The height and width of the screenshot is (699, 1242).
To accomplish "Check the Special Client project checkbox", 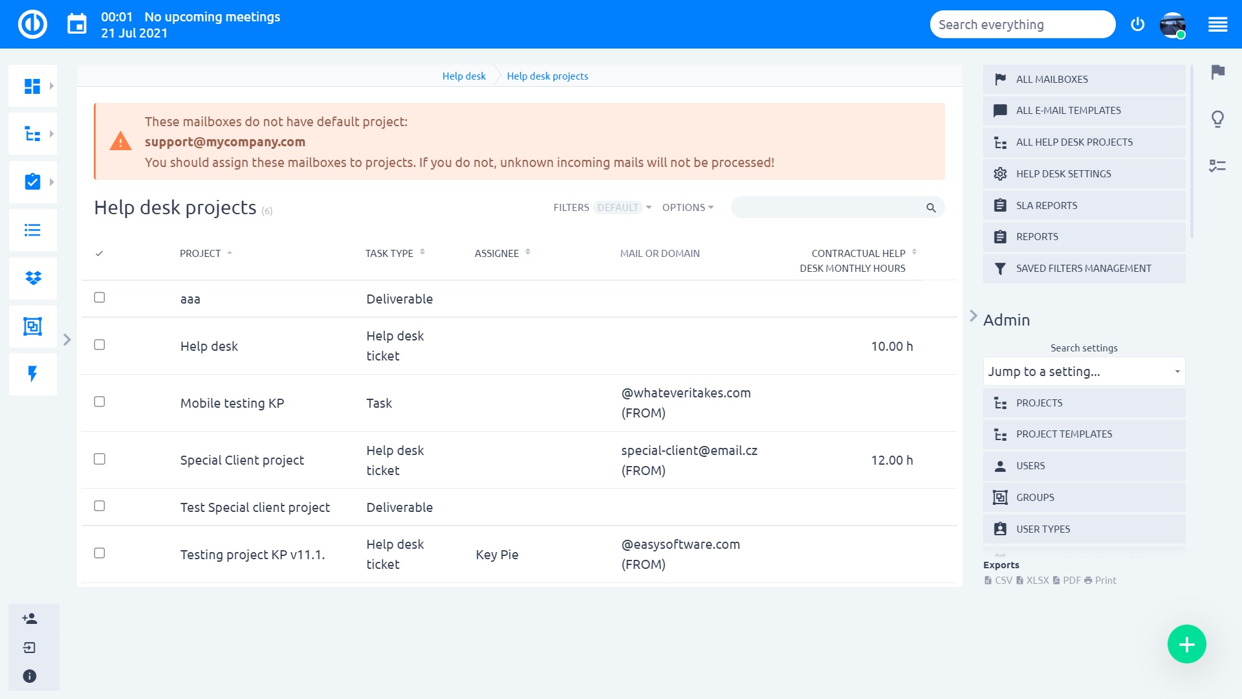I will 100,459.
